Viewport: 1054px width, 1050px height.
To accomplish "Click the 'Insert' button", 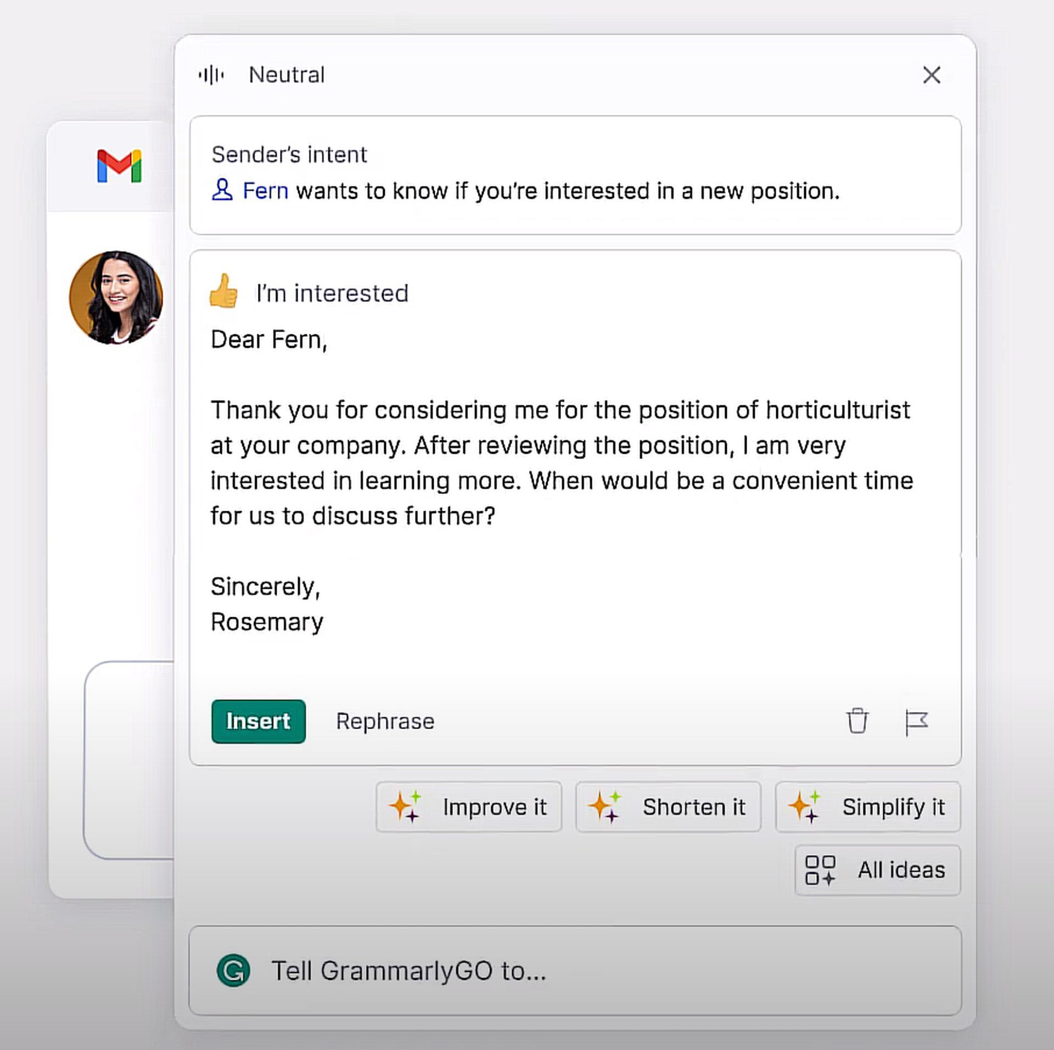I will pos(257,721).
